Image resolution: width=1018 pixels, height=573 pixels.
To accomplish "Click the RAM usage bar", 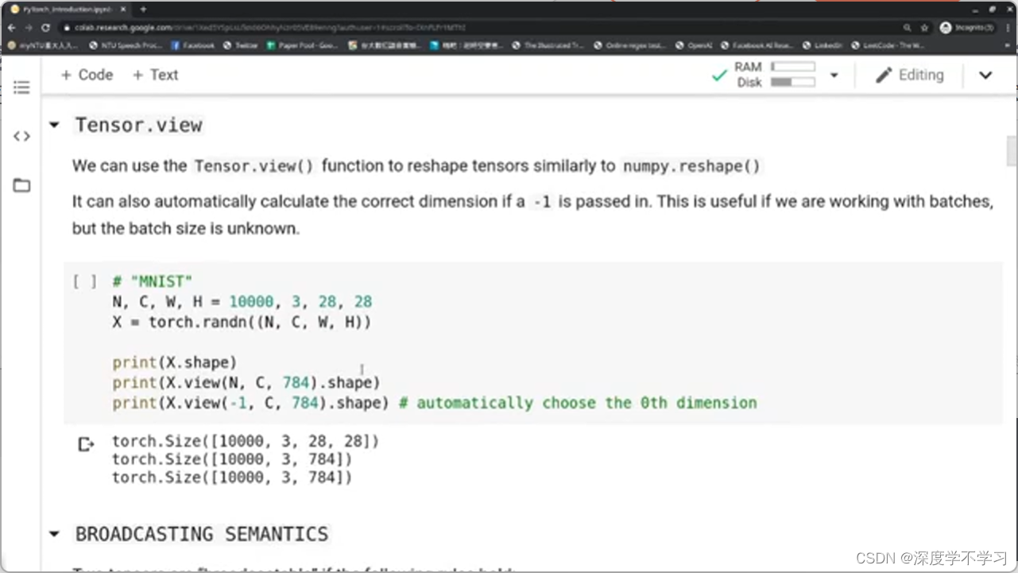I will coord(793,67).
